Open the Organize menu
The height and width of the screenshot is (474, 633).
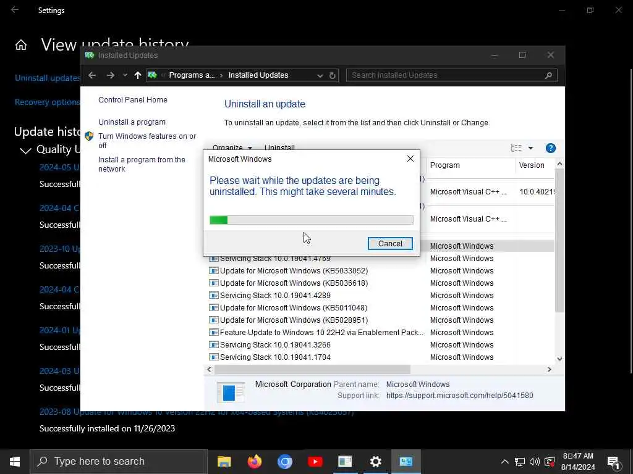coord(232,147)
